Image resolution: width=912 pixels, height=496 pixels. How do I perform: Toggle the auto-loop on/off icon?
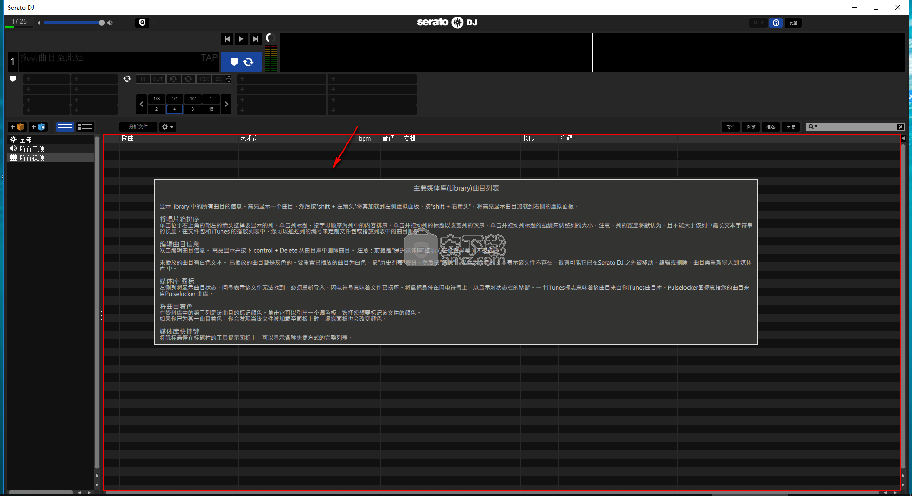click(x=188, y=79)
